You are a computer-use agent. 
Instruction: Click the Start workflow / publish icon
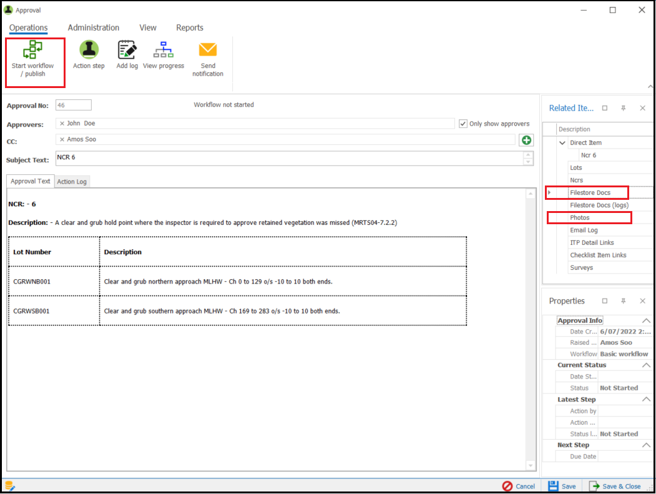point(32,51)
